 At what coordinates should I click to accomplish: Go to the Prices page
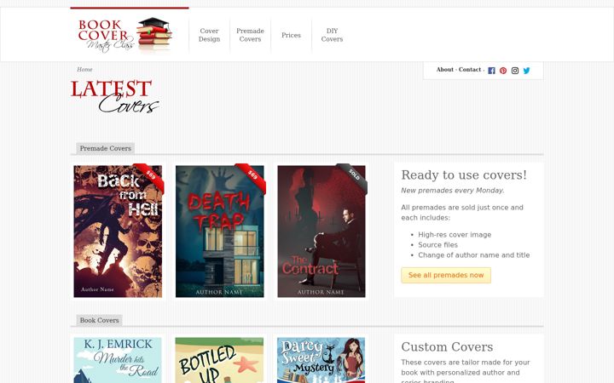point(291,35)
